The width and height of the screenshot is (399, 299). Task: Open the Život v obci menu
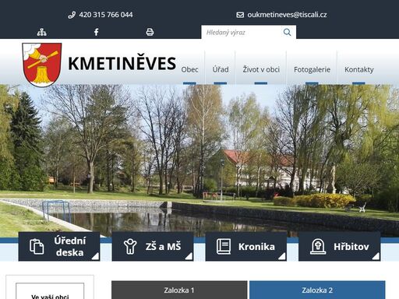pos(261,69)
